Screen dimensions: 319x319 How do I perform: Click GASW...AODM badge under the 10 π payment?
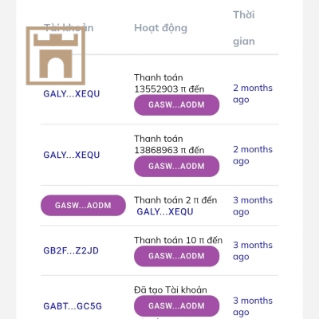pos(176,256)
